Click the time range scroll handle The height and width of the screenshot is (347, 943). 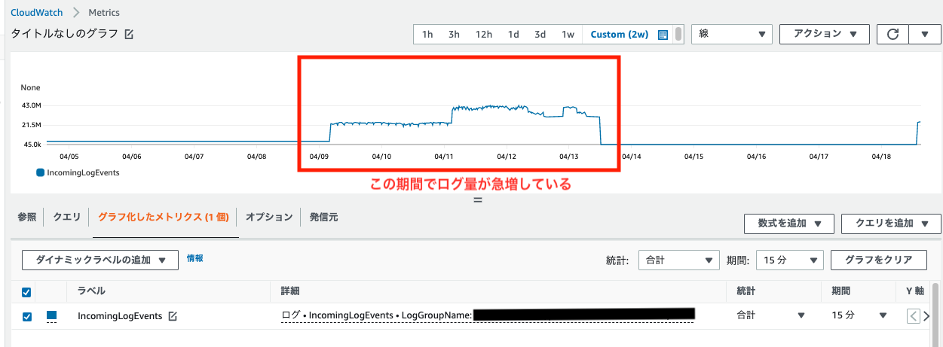pos(678,34)
